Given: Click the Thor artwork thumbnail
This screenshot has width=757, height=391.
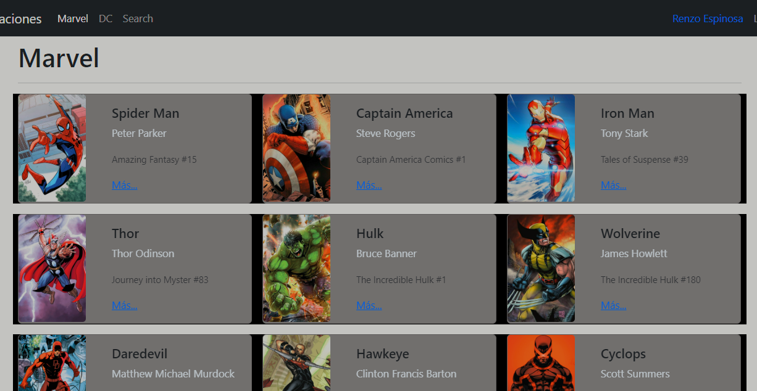Looking at the screenshot, I should tap(52, 268).
